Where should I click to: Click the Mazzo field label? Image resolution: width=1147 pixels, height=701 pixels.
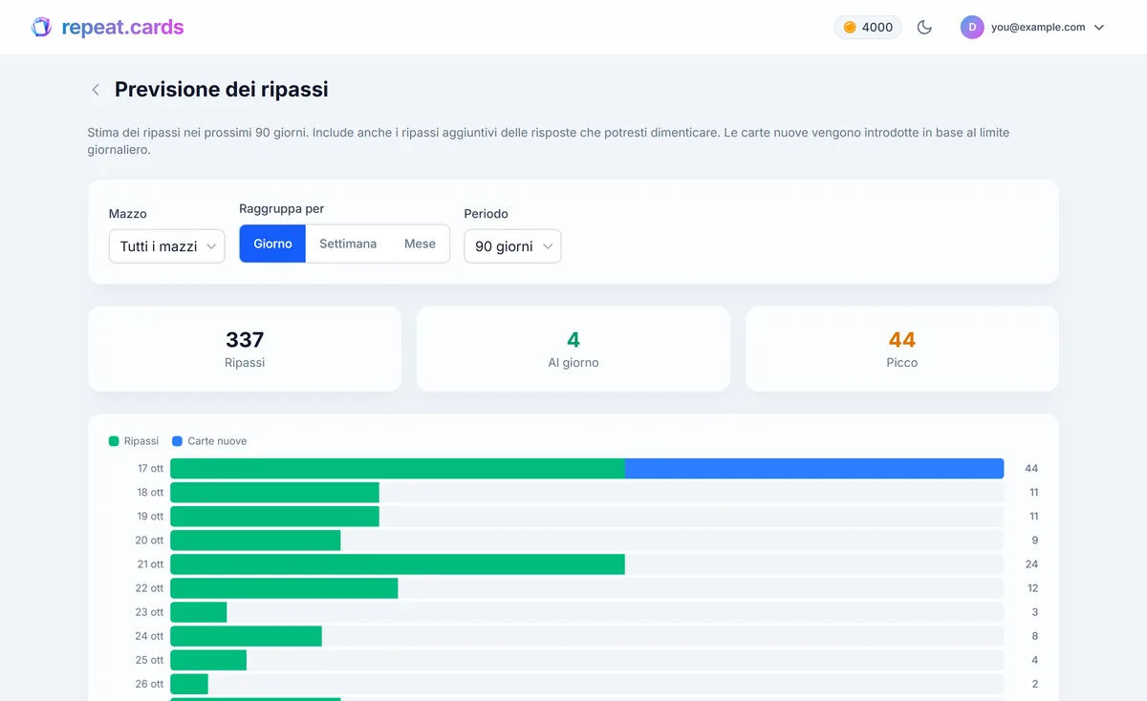(128, 214)
